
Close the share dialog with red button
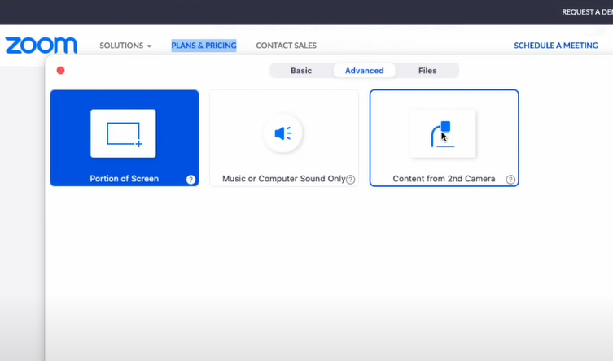click(x=60, y=71)
